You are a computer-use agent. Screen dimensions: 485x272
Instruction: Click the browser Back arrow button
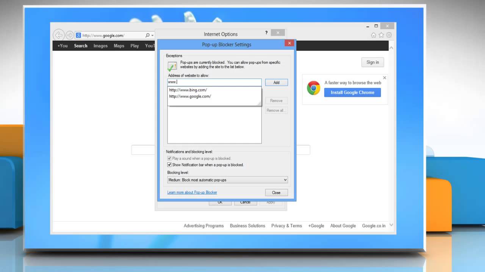tap(58, 35)
